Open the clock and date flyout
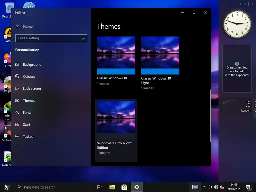Screen dimensions: 256x192 pos(234,187)
